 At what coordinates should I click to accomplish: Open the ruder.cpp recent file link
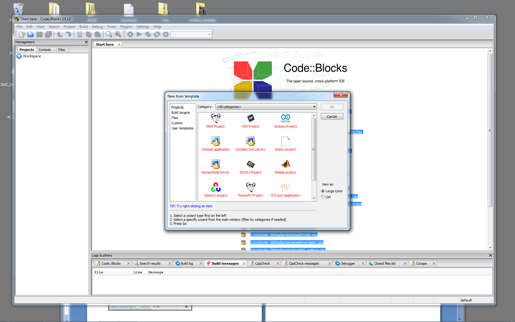pyautogui.click(x=284, y=235)
